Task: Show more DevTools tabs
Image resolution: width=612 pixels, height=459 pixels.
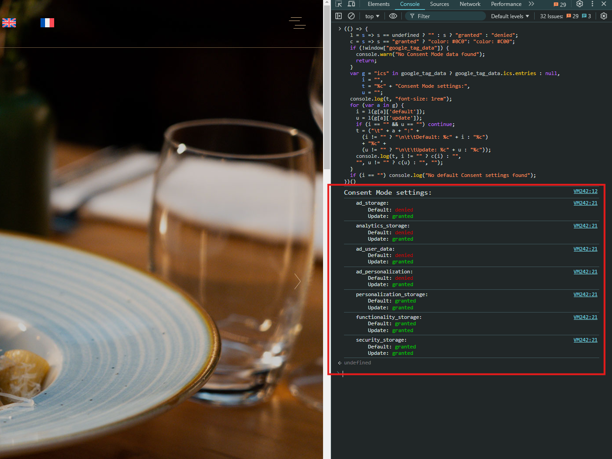Action: coord(531,4)
